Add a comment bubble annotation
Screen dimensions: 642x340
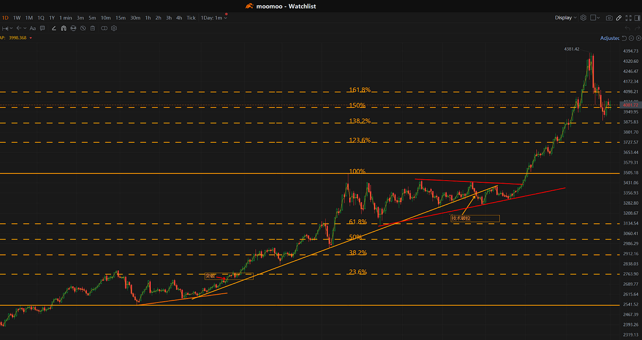coord(42,28)
